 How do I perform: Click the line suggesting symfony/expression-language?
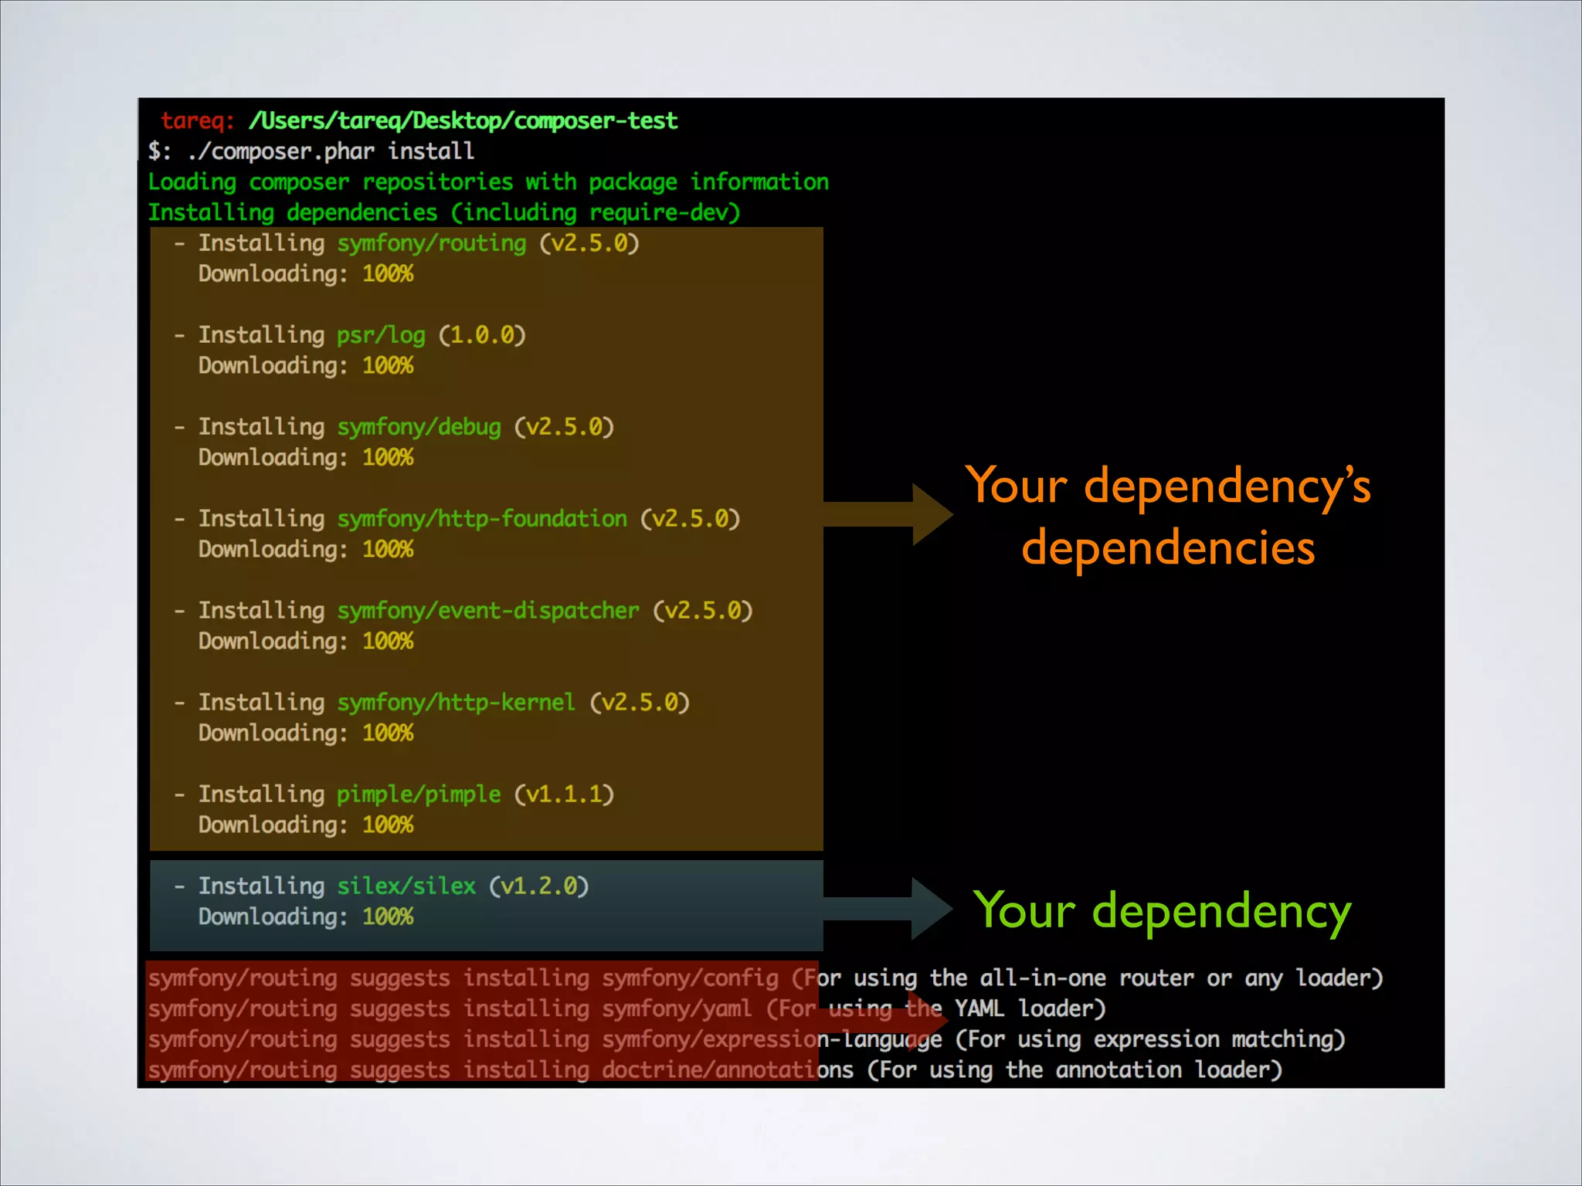pyautogui.click(x=747, y=1039)
